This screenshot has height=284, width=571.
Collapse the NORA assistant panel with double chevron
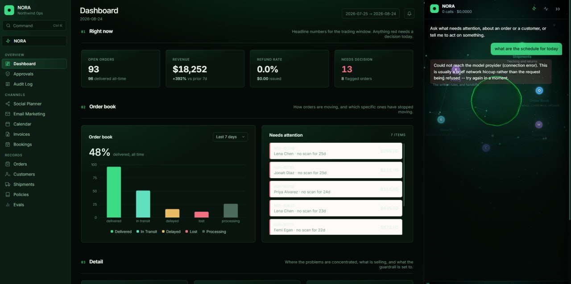tap(558, 8)
